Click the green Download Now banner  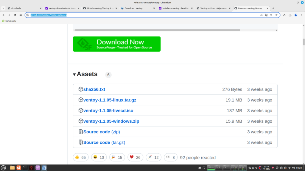pos(116,44)
